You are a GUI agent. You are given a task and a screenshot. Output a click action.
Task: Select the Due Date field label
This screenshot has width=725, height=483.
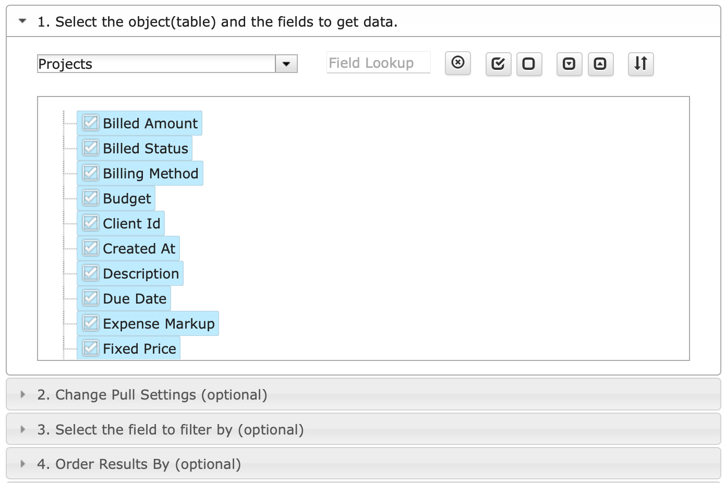[x=135, y=298]
